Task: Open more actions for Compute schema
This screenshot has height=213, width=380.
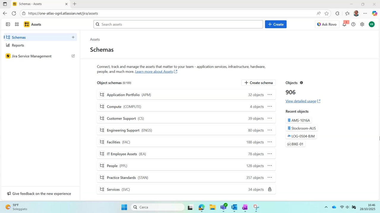Action: click(270, 106)
